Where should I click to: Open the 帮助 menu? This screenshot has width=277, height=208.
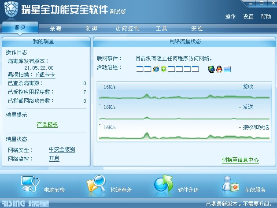click(266, 17)
